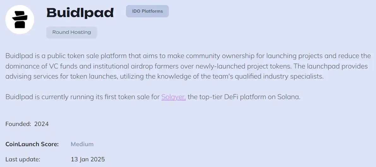Click the founding year 2024
This screenshot has height=167, width=376.
click(41, 124)
